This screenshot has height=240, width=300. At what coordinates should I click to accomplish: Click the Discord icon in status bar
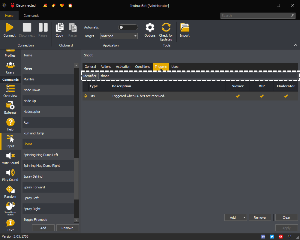point(263,237)
